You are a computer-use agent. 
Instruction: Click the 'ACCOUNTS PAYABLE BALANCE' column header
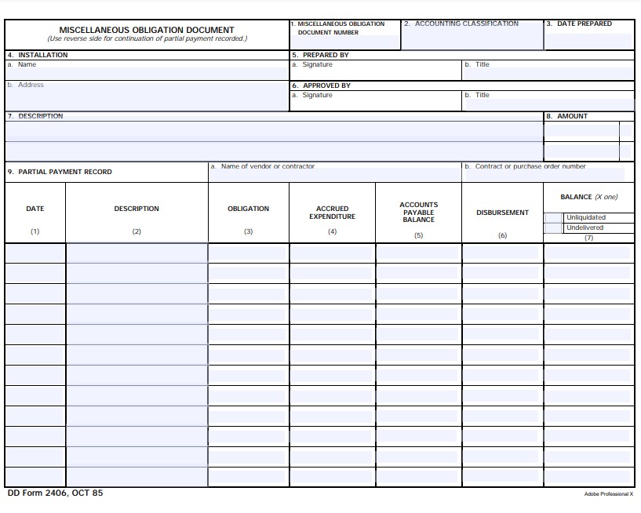[x=419, y=212]
